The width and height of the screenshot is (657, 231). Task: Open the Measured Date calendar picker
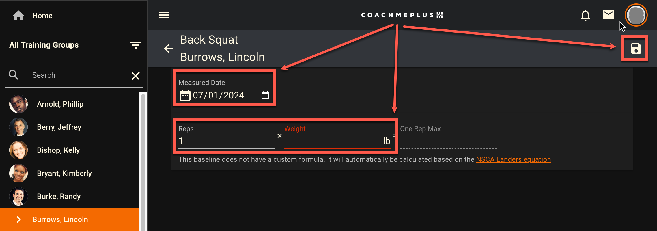(265, 95)
